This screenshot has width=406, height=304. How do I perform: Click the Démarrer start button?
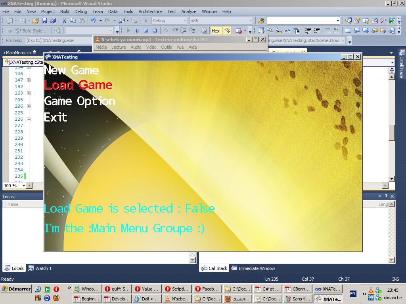16,289
